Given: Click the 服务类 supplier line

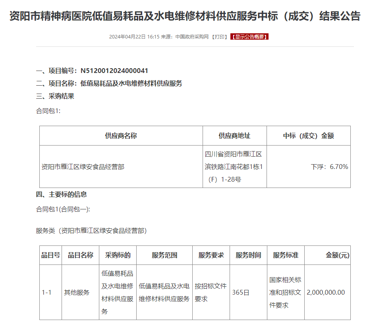Looking at the screenshot, I should (x=91, y=231).
